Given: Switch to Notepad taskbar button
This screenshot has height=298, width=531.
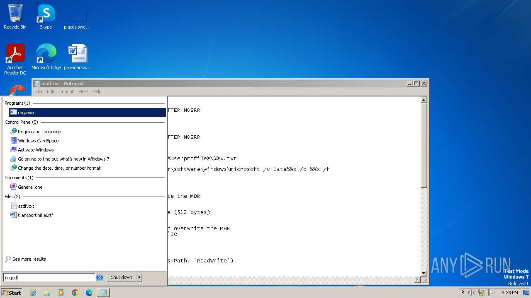Looking at the screenshot, I should click(103, 293).
